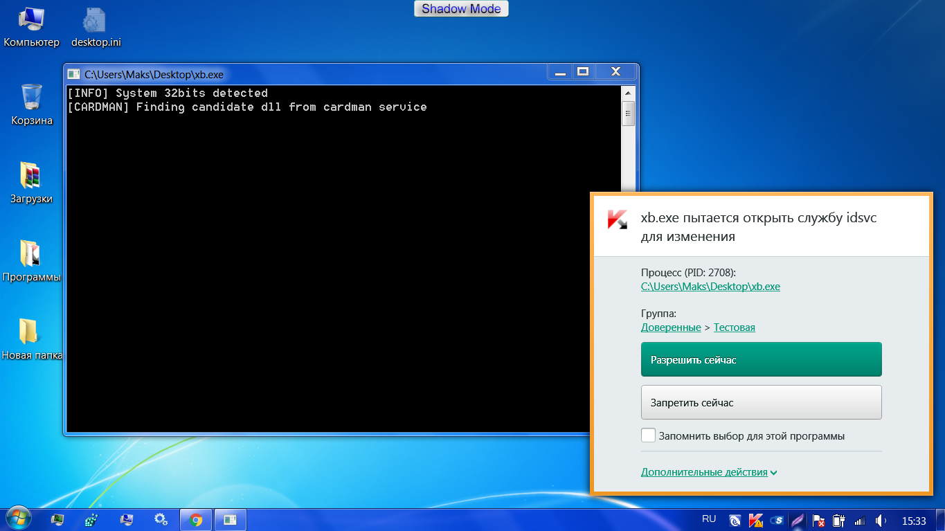
Task: Open the network signal tray icon
Action: point(860,520)
